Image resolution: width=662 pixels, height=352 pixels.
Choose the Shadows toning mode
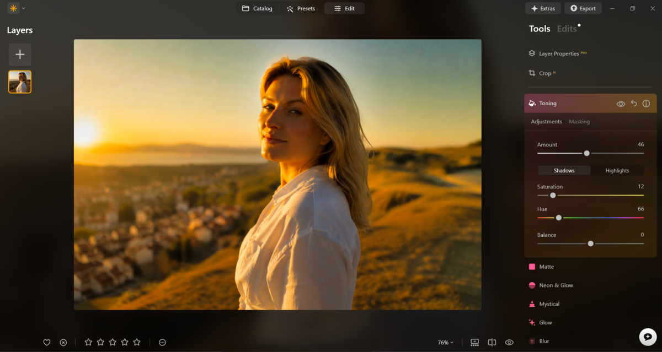(x=564, y=171)
